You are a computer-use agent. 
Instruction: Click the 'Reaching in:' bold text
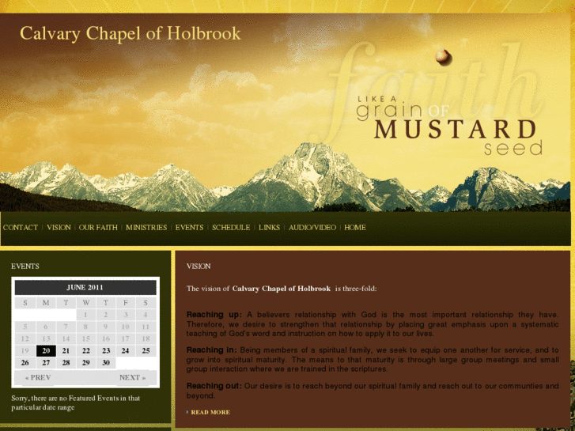point(211,350)
